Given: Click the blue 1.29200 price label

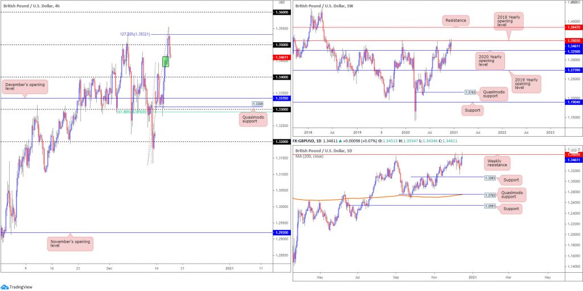Looking at the screenshot, I should tap(281, 232).
